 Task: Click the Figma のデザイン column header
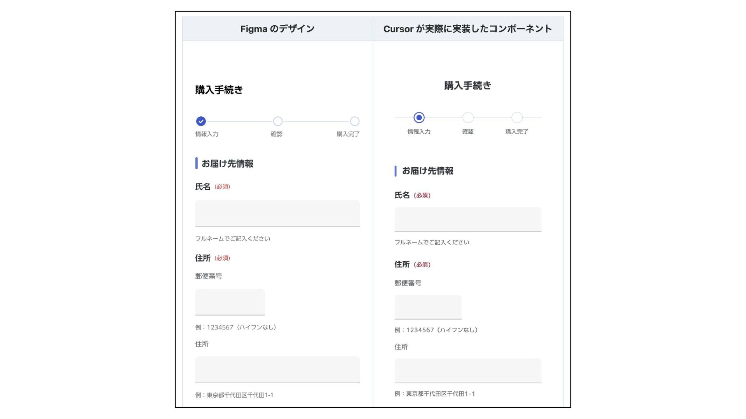coord(277,29)
